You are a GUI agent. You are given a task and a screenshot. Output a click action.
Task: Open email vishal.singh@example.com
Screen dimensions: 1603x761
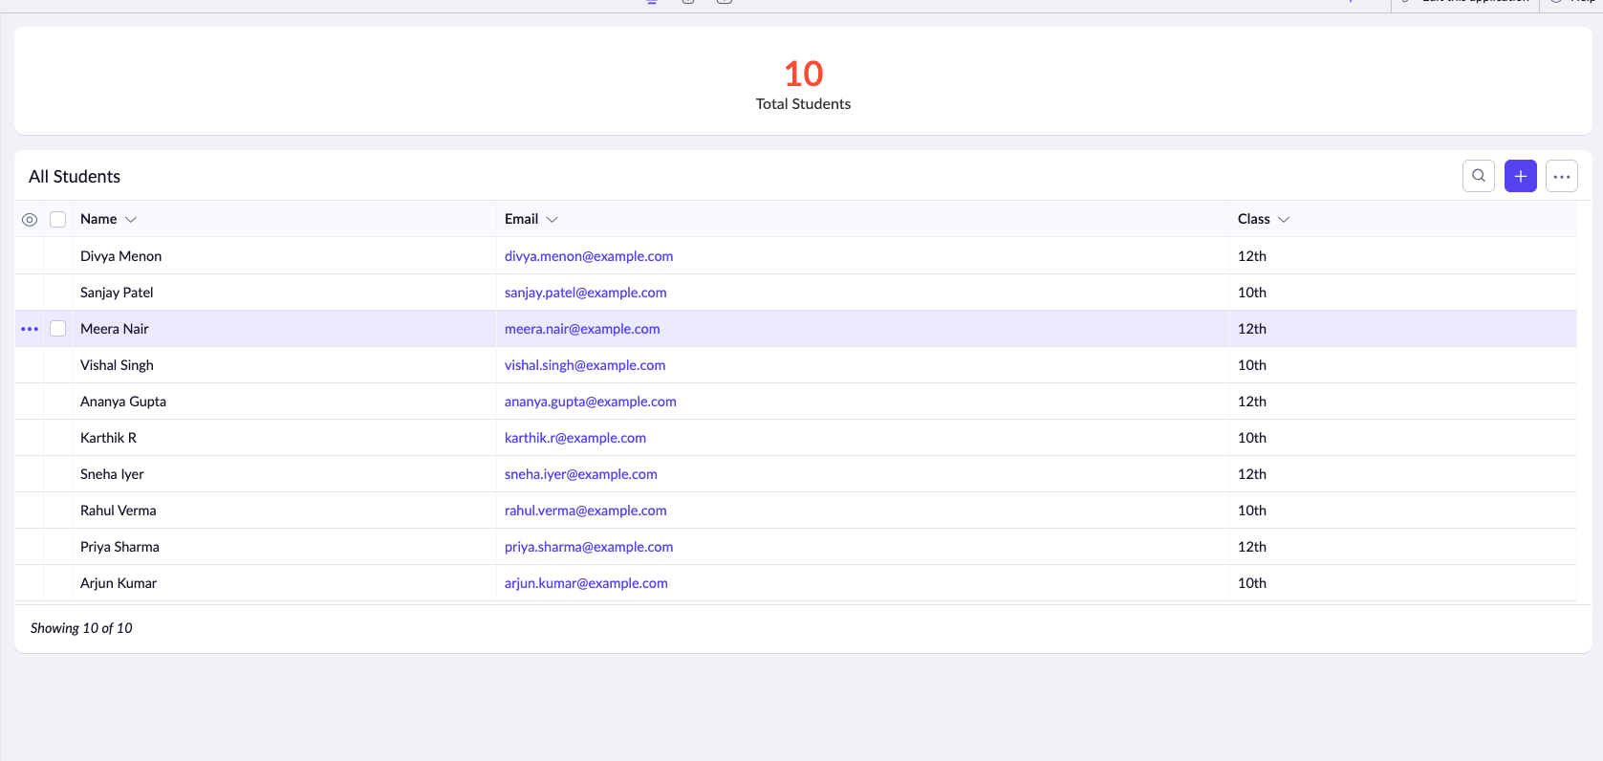tap(585, 365)
